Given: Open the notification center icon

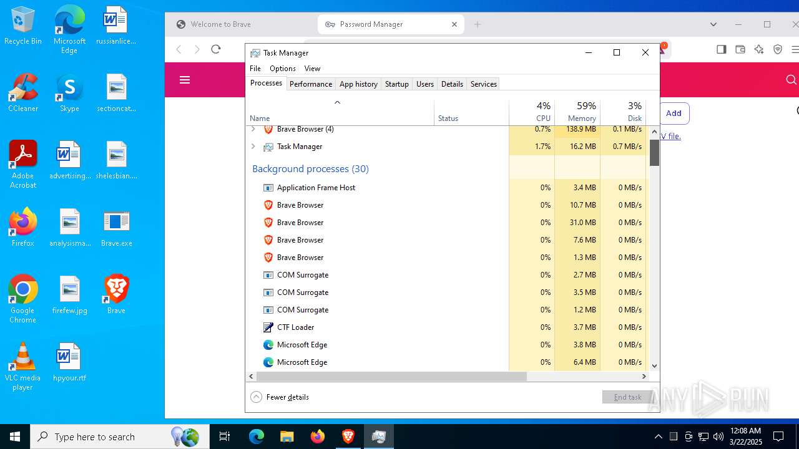Looking at the screenshot, I should pos(778,437).
